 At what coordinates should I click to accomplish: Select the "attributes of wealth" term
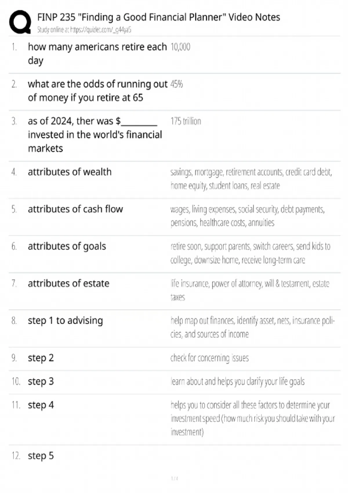tap(70, 172)
